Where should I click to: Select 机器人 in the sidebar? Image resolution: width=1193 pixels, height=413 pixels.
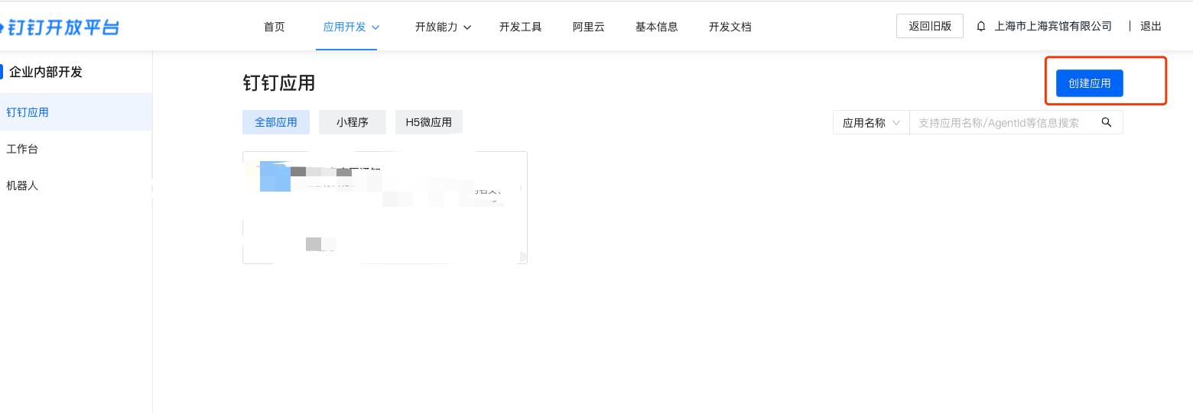pyautogui.click(x=76, y=186)
